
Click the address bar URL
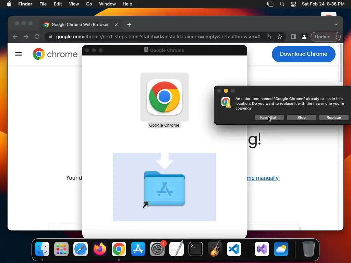pos(158,37)
